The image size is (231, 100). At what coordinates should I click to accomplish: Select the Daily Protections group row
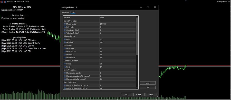[x=99, y=82]
